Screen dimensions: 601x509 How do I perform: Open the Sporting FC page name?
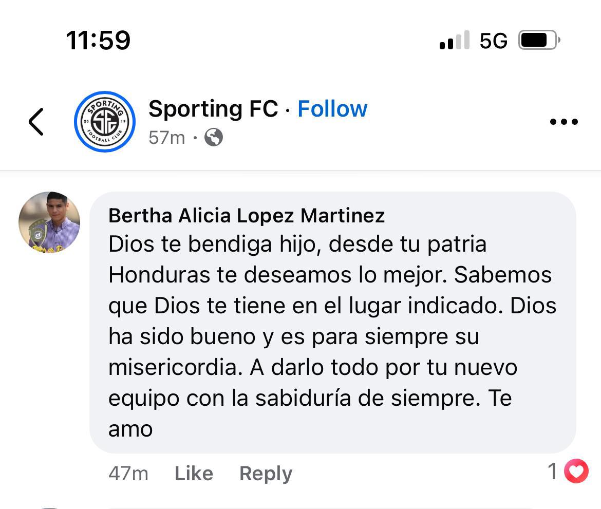click(x=214, y=108)
